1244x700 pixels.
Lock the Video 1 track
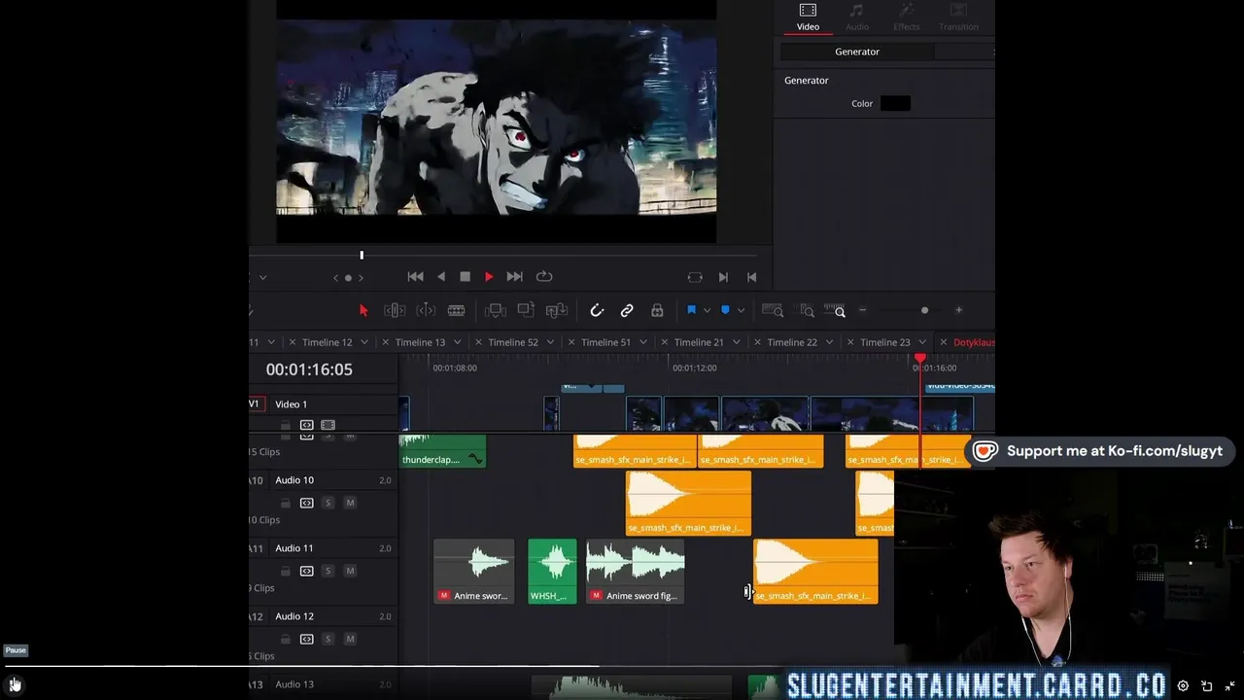[x=285, y=425]
